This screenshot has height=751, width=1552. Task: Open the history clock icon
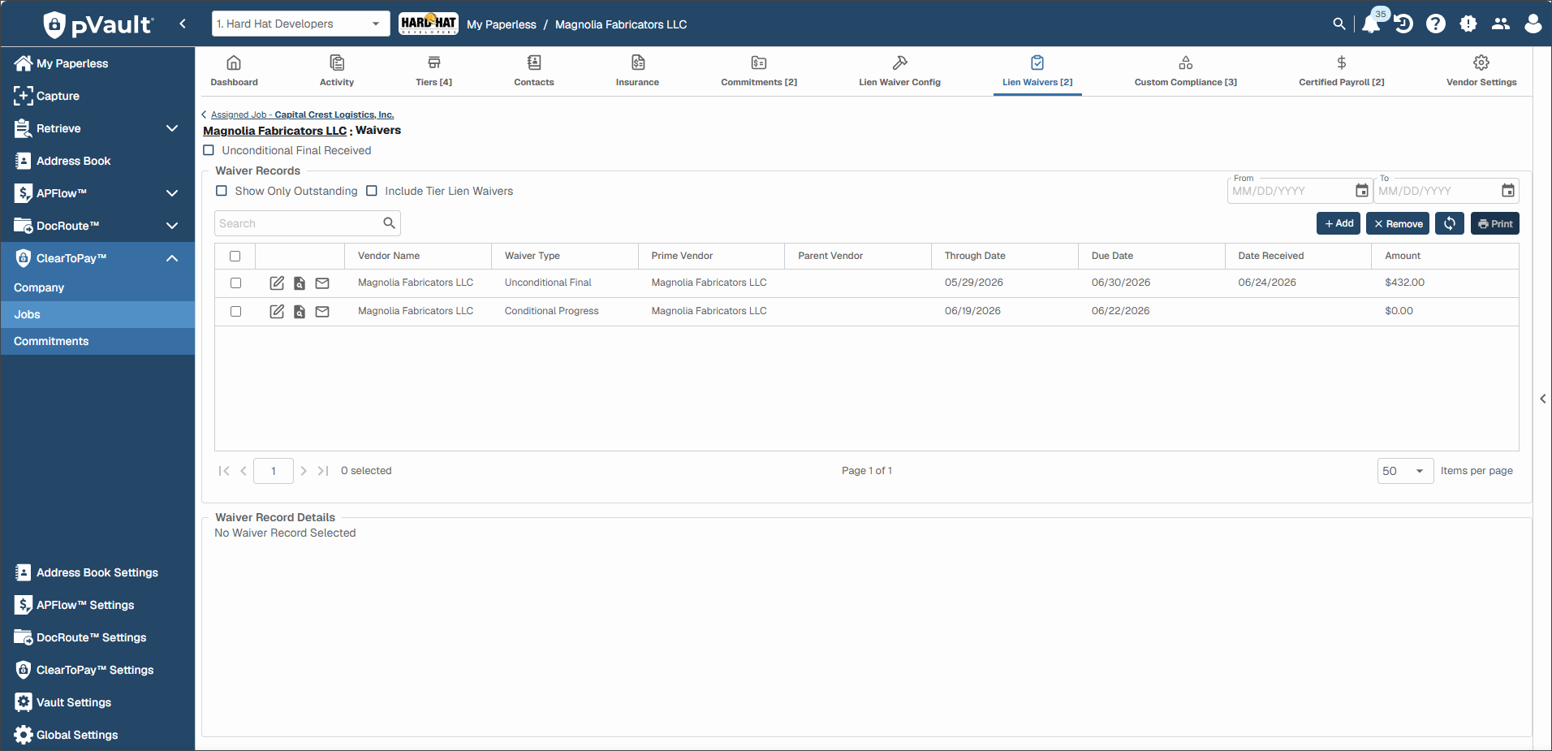(x=1403, y=24)
